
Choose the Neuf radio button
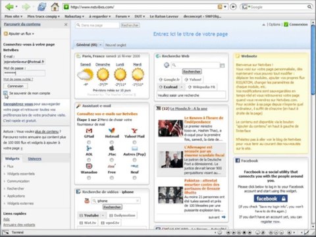(134, 178)
